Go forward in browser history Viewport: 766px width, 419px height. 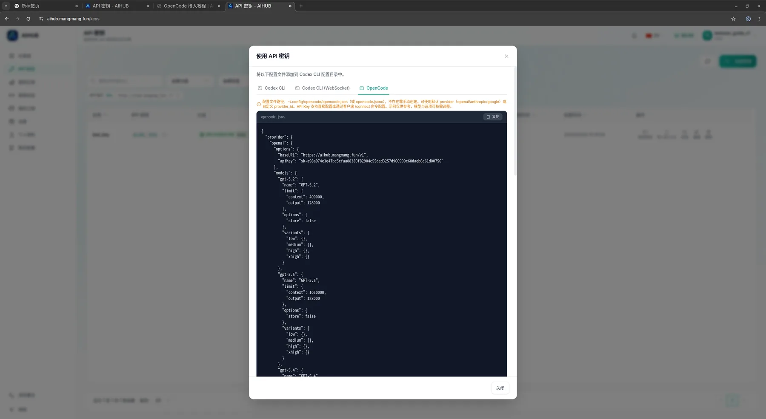pyautogui.click(x=17, y=19)
